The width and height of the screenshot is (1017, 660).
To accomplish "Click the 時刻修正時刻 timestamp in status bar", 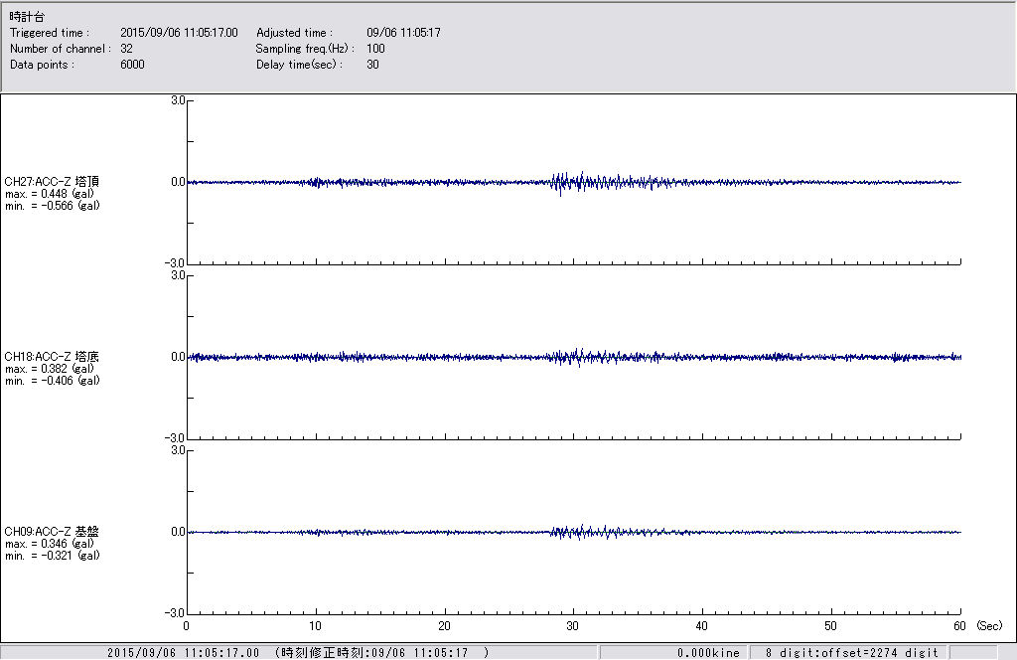I will pyautogui.click(x=381, y=653).
